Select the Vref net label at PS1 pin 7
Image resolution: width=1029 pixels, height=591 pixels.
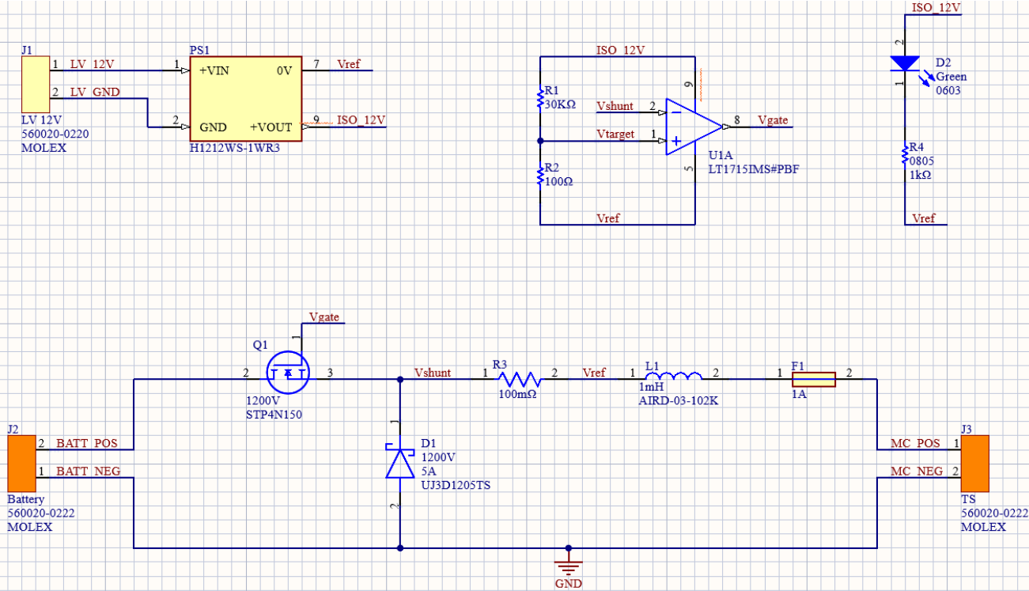(349, 64)
